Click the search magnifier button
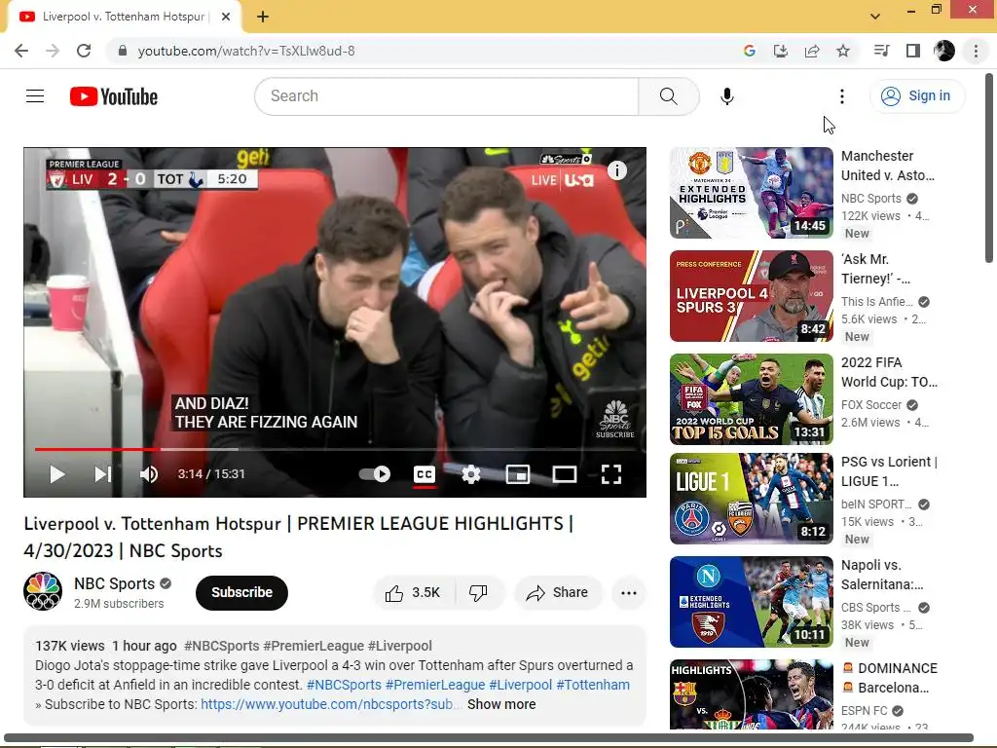Screen dimensions: 997x748 click(x=668, y=96)
